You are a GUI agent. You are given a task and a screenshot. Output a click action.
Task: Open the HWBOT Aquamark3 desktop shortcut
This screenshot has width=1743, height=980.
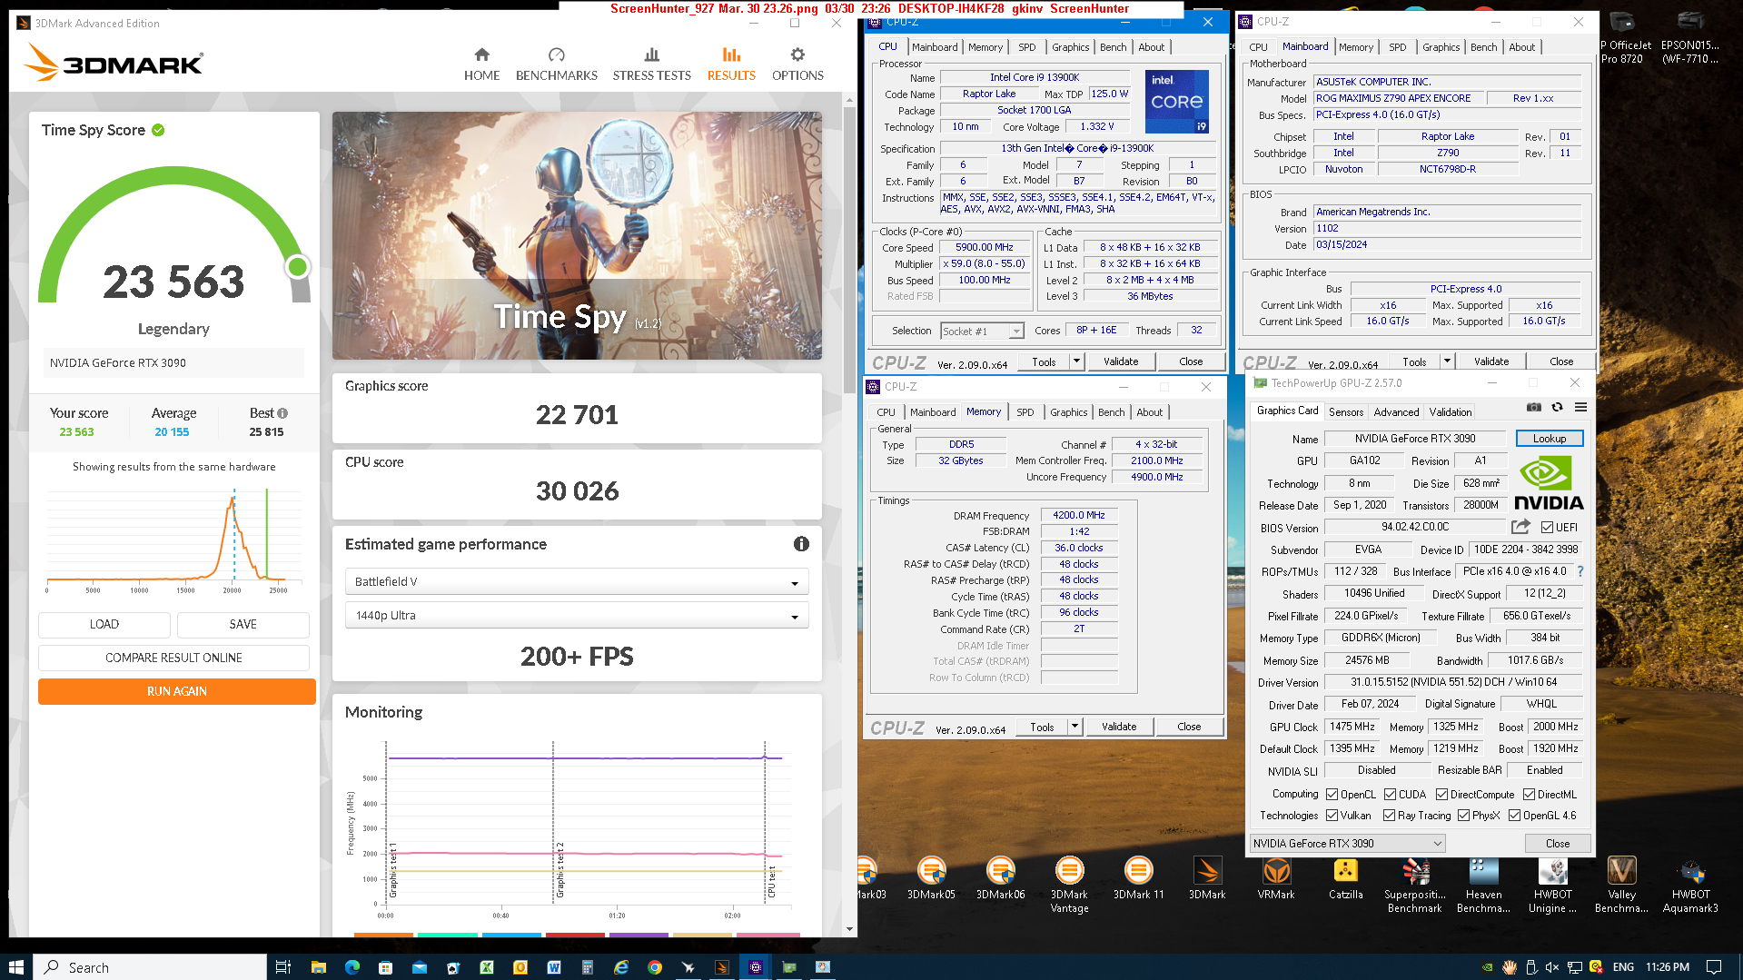tap(1690, 886)
